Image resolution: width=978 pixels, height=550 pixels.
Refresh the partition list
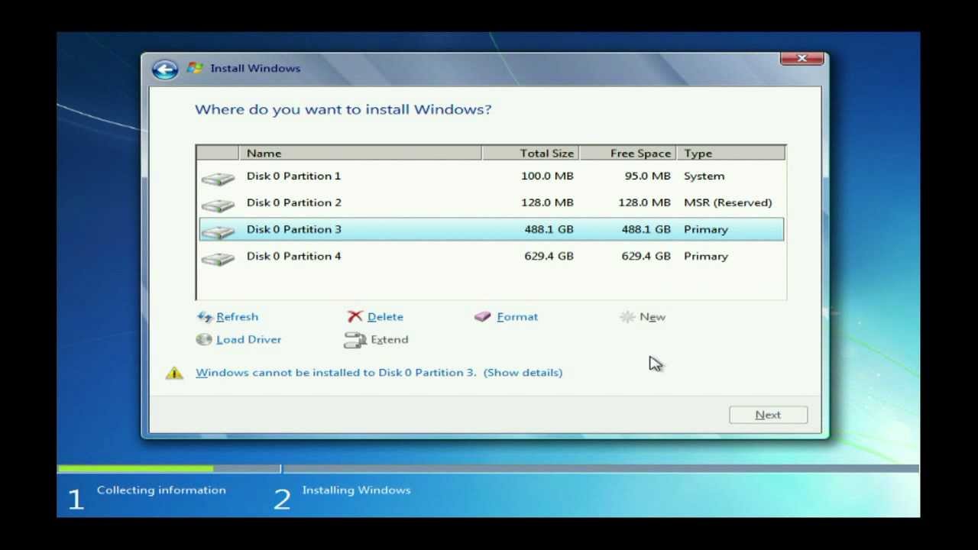237,316
